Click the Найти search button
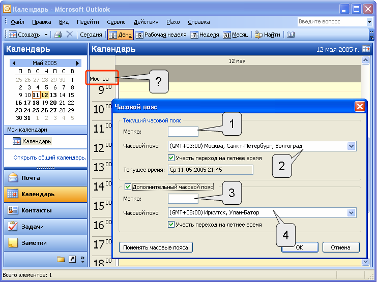 [268, 35]
